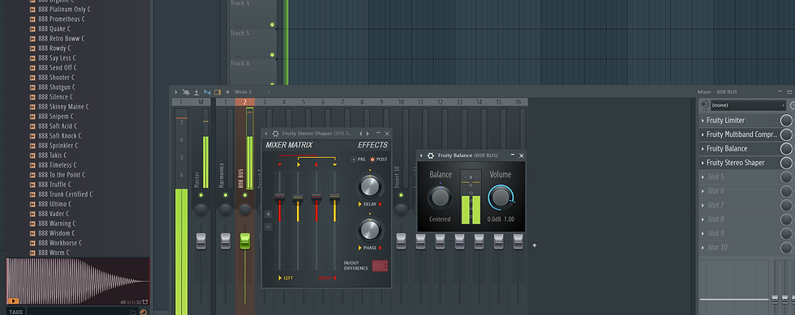Open the (none) input routing dropdown
This screenshot has height=315, width=795.
tap(748, 105)
